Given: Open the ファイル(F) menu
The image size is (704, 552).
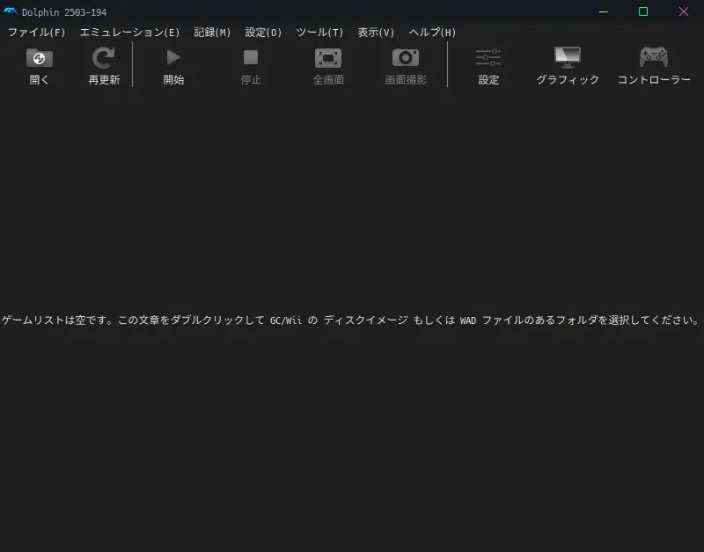Looking at the screenshot, I should 36,33.
